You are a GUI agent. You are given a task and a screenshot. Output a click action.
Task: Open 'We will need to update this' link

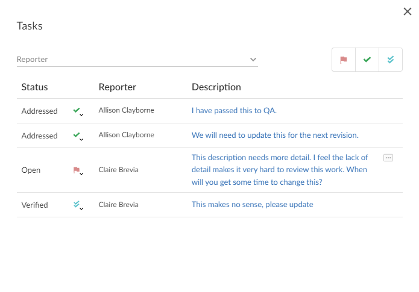tap(275, 135)
